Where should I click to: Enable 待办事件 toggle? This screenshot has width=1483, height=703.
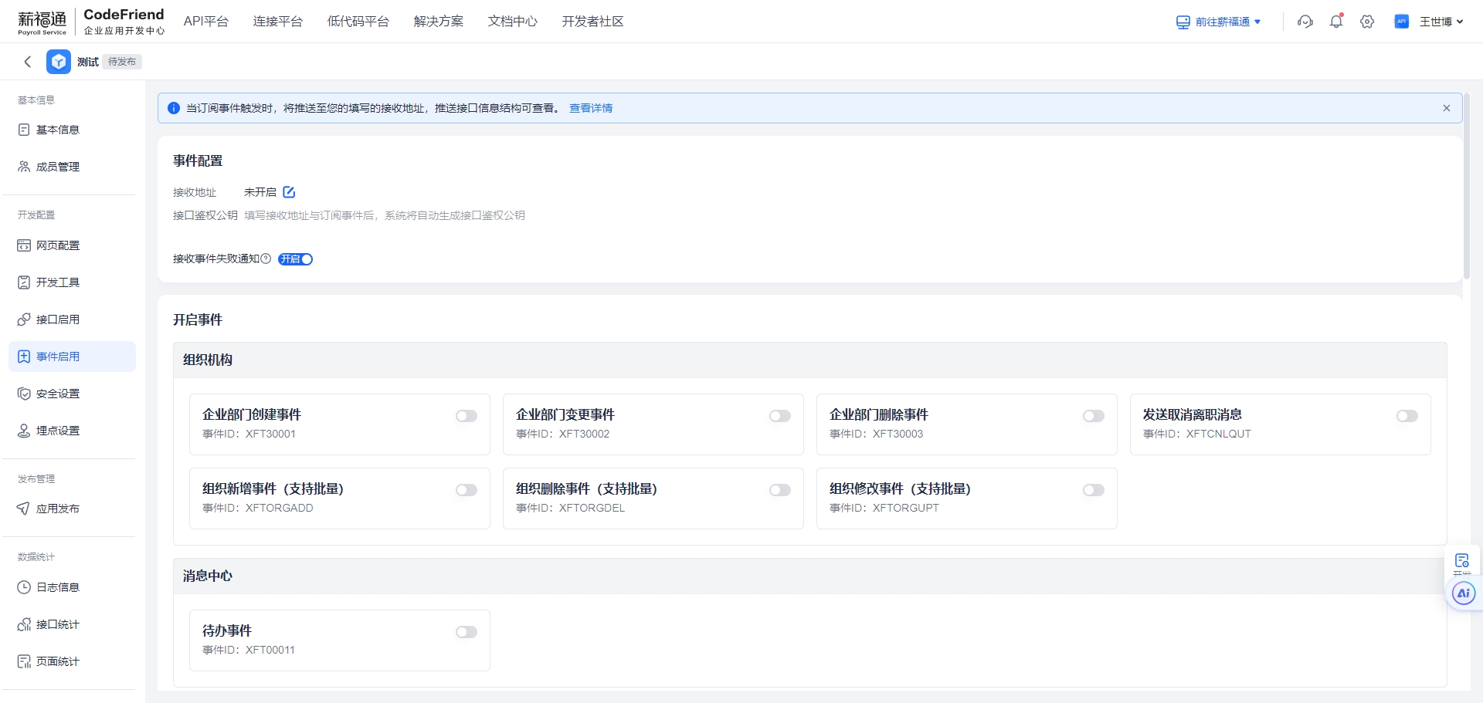point(467,632)
